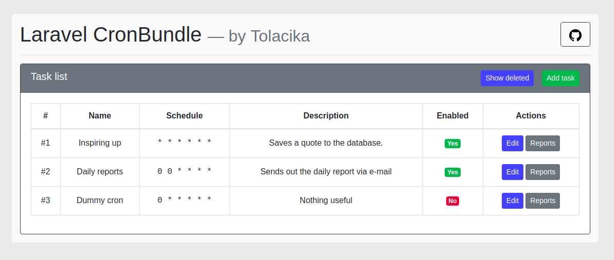Click the Laravel CronBundle heading
The image size is (614, 260).
[x=111, y=35]
